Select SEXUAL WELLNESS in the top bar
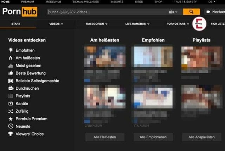The height and width of the screenshot is (151, 225). (x=86, y=2)
